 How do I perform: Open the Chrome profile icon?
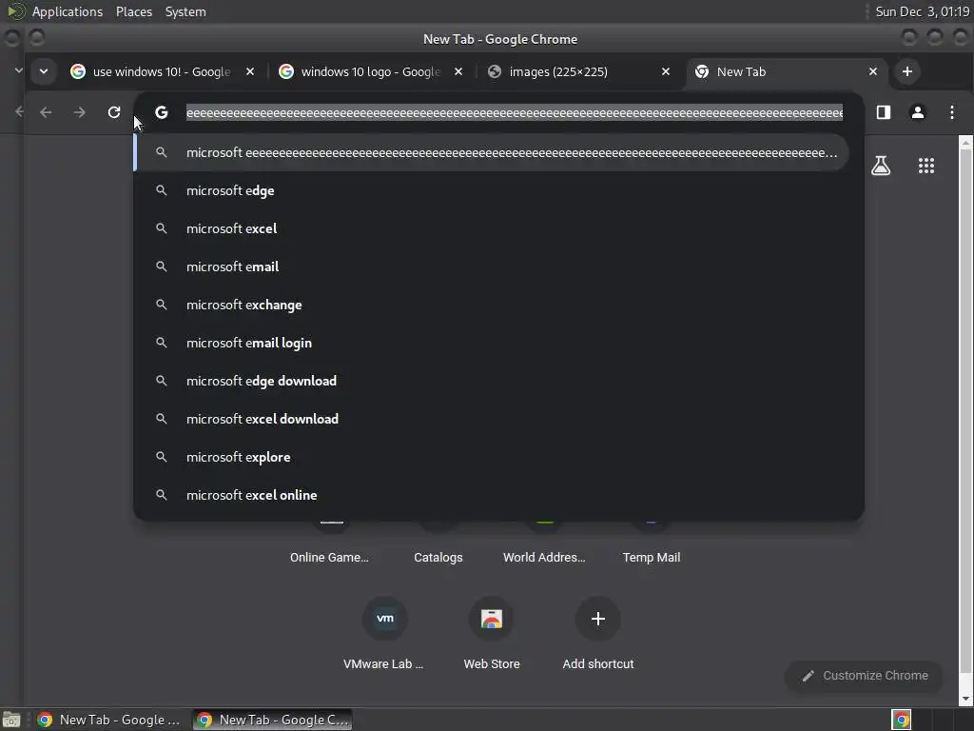pos(918,112)
